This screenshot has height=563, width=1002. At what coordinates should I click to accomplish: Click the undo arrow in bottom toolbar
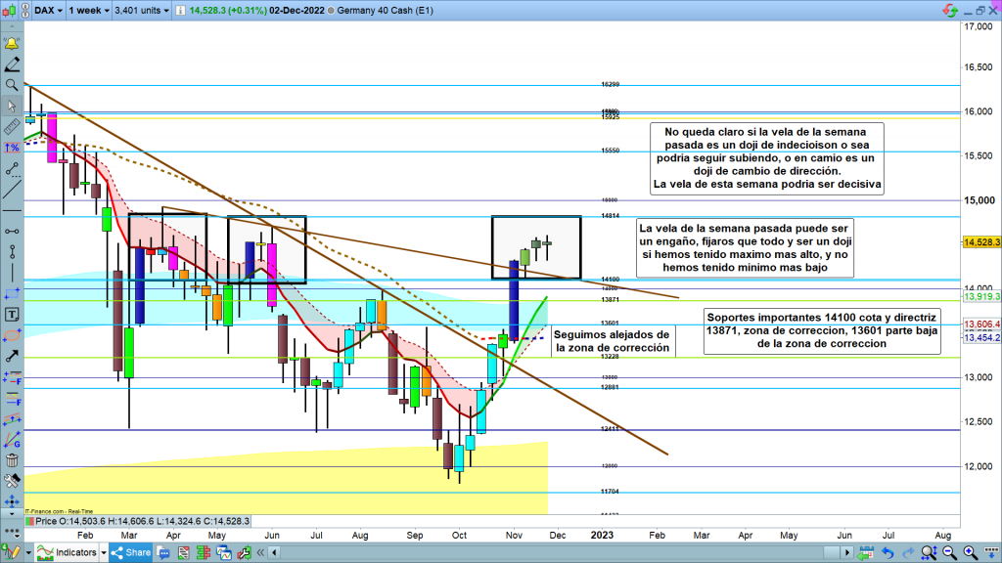tap(888, 553)
